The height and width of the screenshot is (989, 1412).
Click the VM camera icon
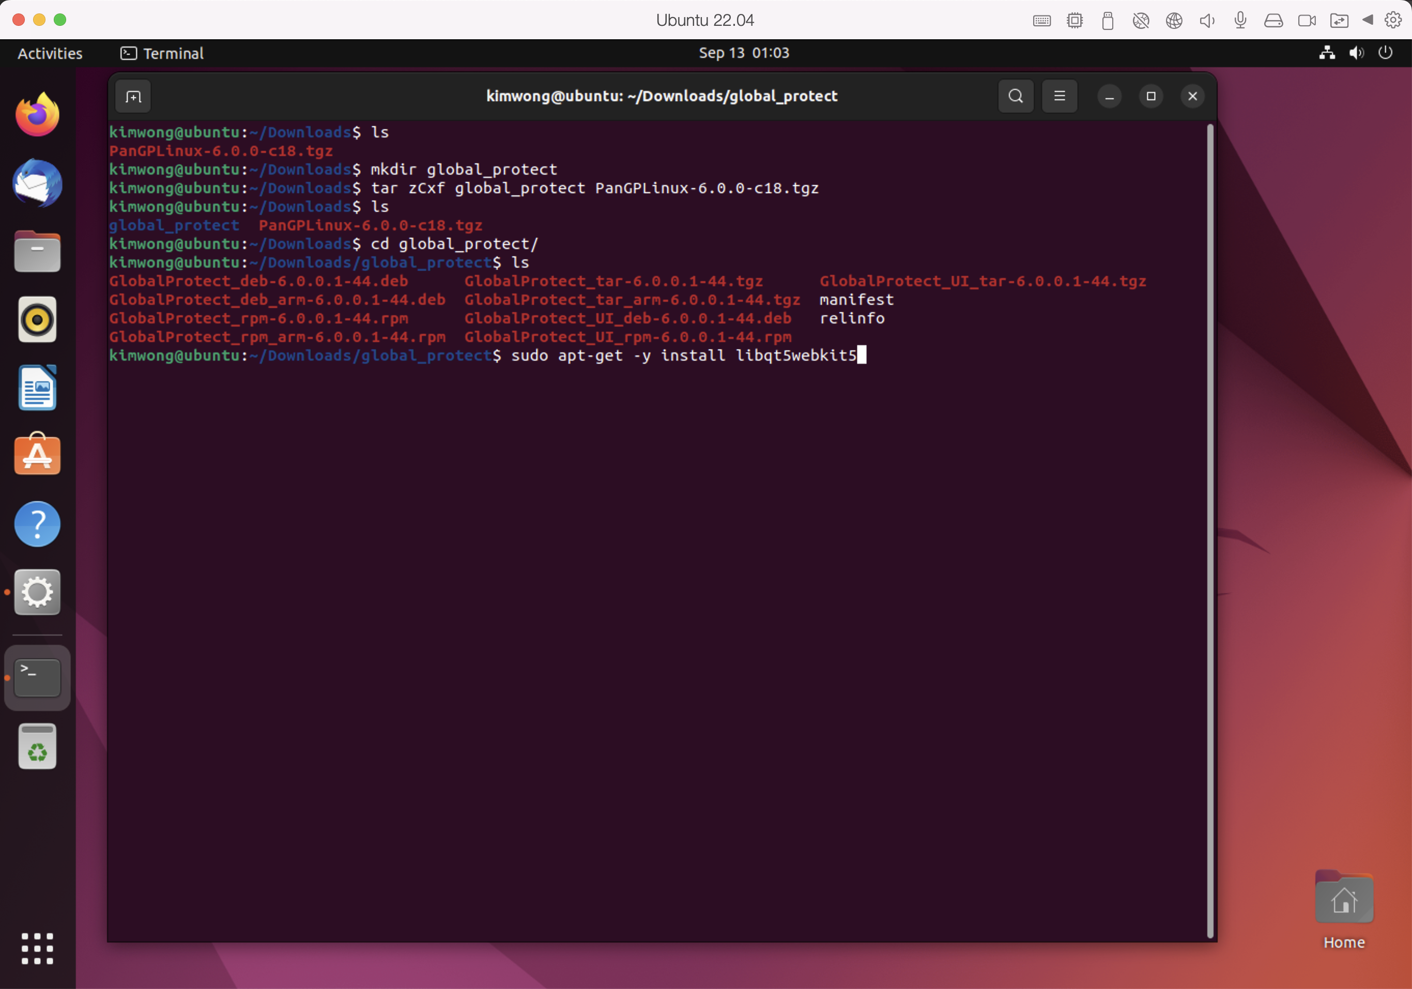[x=1306, y=20]
